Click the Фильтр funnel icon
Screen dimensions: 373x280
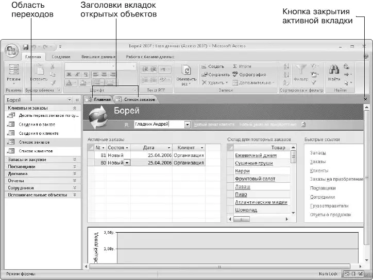(301, 69)
